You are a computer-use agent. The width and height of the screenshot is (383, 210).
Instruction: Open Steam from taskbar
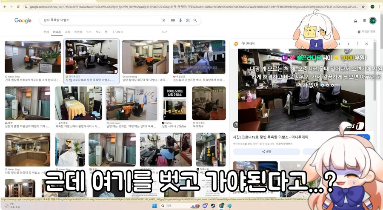pyautogui.click(x=213, y=206)
